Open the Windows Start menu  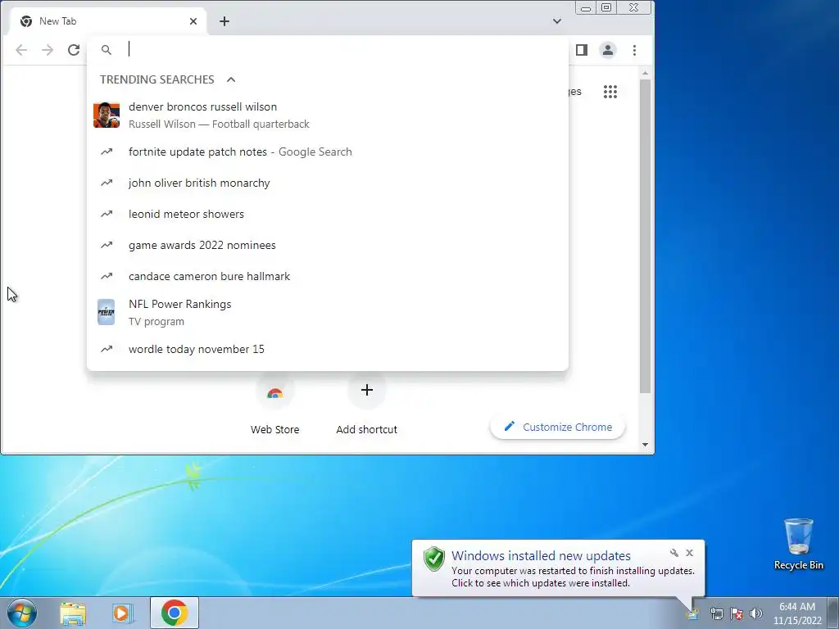pyautogui.click(x=22, y=613)
